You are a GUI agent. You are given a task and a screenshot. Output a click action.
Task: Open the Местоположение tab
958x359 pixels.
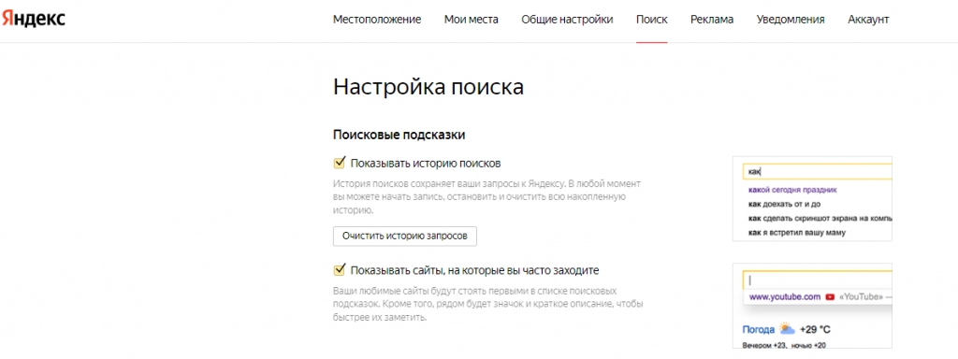[377, 20]
